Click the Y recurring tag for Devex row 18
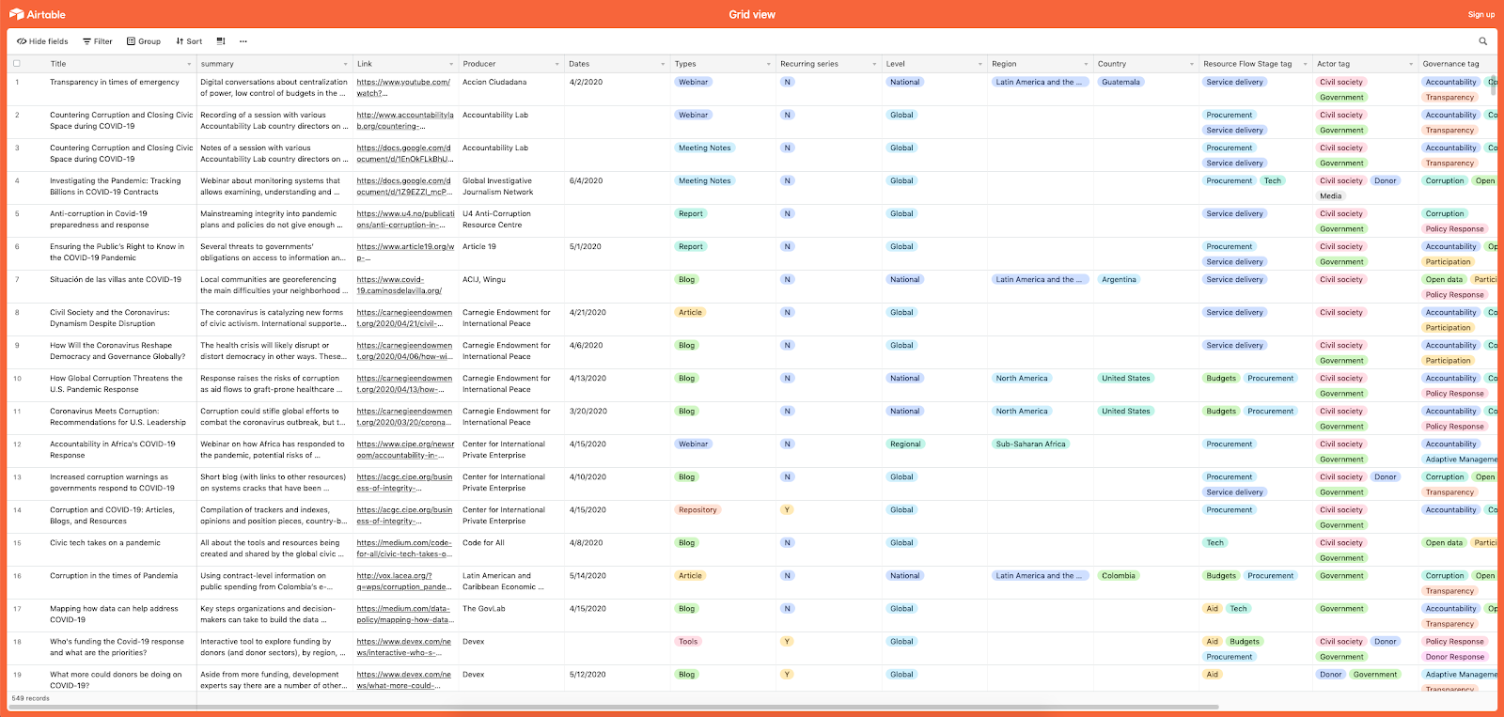Viewport: 1504px width, 717px height. click(787, 641)
